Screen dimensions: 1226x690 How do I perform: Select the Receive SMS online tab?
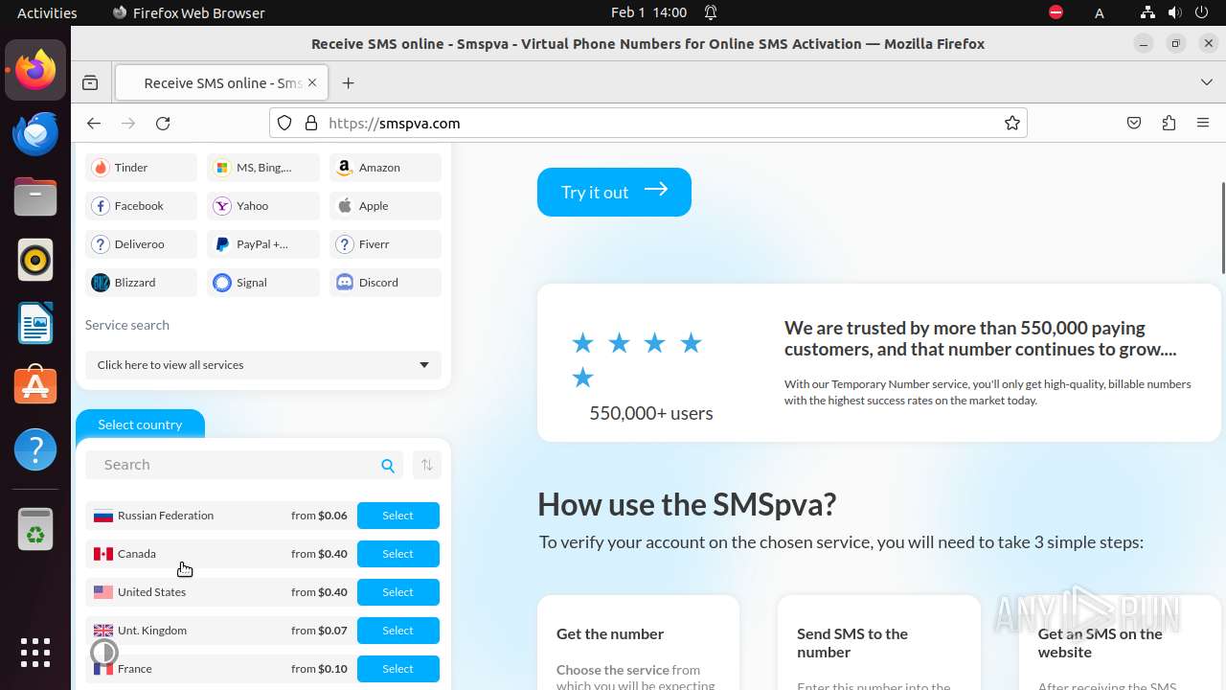221,83
